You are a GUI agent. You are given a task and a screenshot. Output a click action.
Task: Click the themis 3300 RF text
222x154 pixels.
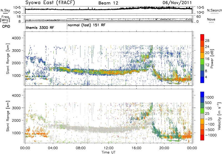[40, 28]
